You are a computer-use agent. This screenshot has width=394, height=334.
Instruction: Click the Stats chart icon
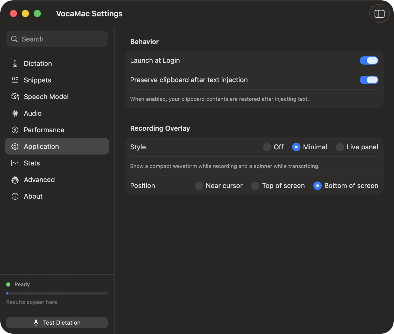pos(15,163)
